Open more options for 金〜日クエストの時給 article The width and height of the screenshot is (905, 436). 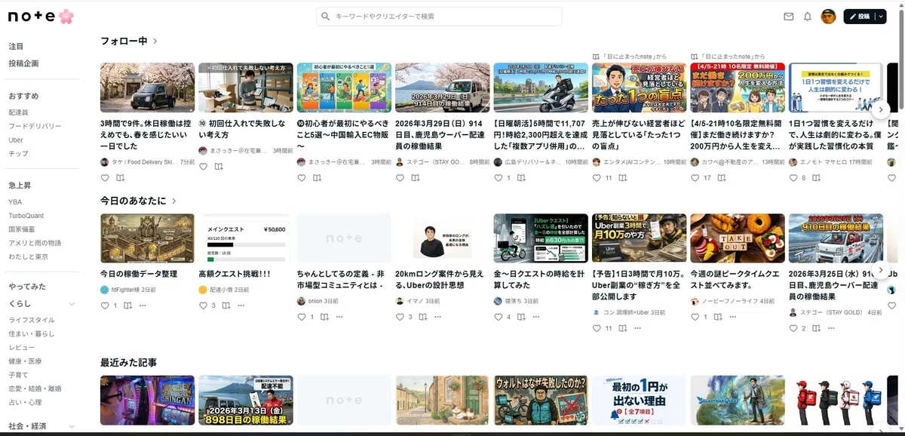[x=535, y=317]
